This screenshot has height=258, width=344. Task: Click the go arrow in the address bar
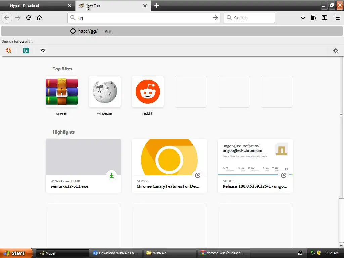click(x=215, y=18)
